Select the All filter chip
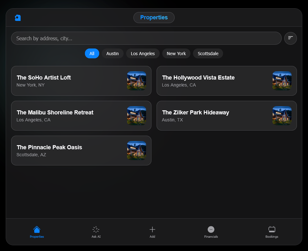This screenshot has width=308, height=251. (92, 54)
